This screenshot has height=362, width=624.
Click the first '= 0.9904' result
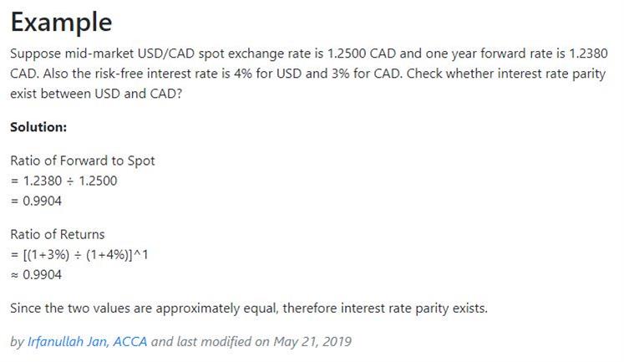pyautogui.click(x=36, y=201)
